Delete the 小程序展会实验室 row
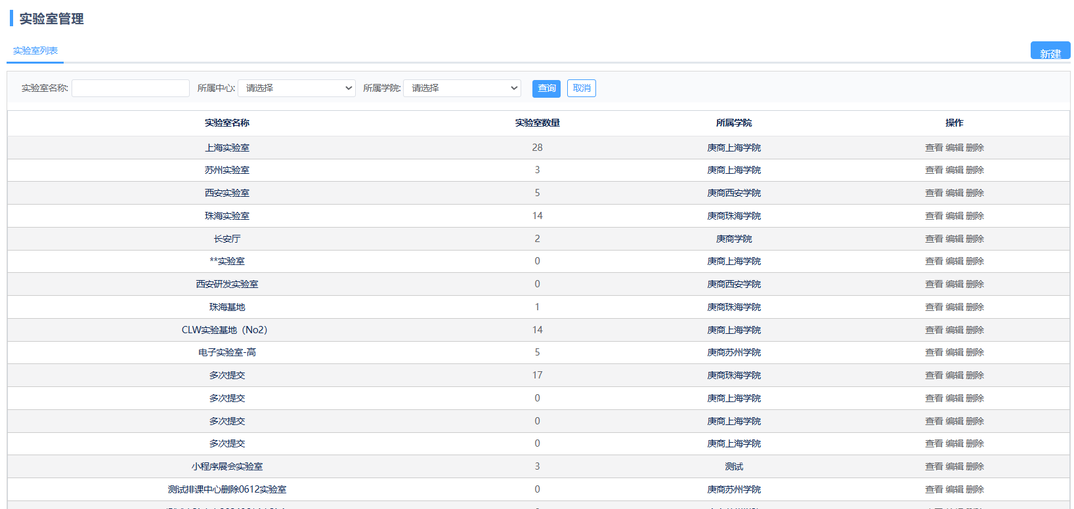This screenshot has height=509, width=1074. click(x=975, y=466)
